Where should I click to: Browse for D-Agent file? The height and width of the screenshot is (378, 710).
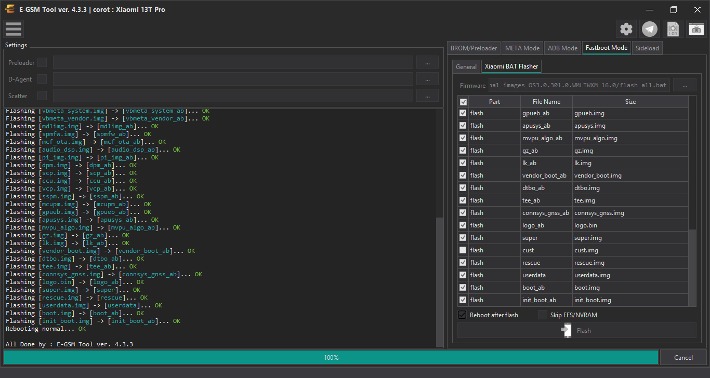pos(427,79)
